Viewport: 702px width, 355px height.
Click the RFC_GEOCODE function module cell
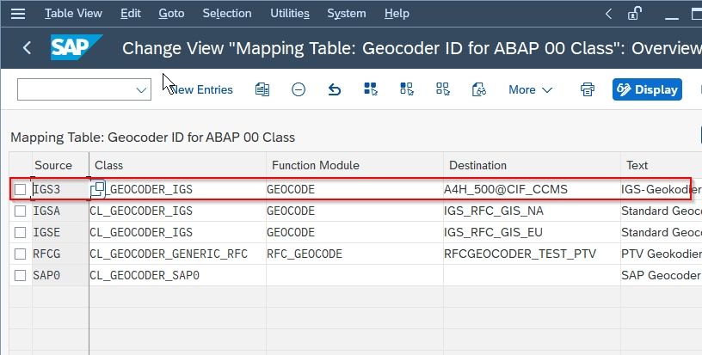354,254
